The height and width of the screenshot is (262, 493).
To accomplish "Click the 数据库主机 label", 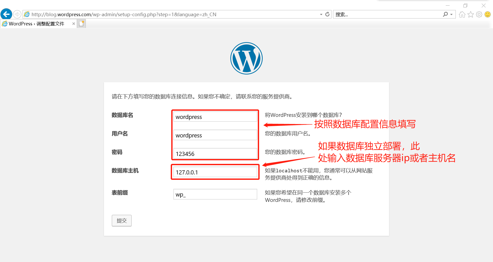I will (125, 171).
